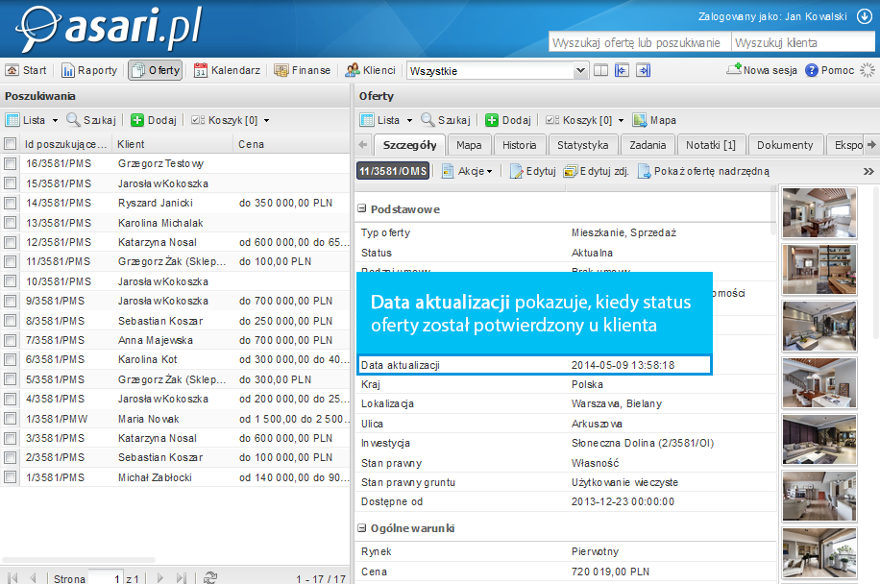Viewport: 880px width, 584px height.
Task: Sort by the Klient column header
Action: pos(172,144)
